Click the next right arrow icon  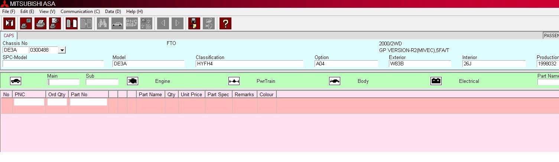178,23
